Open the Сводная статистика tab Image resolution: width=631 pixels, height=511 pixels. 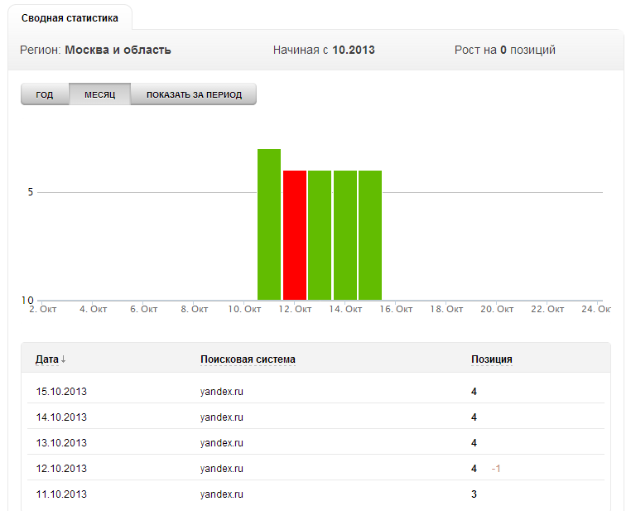click(70, 18)
